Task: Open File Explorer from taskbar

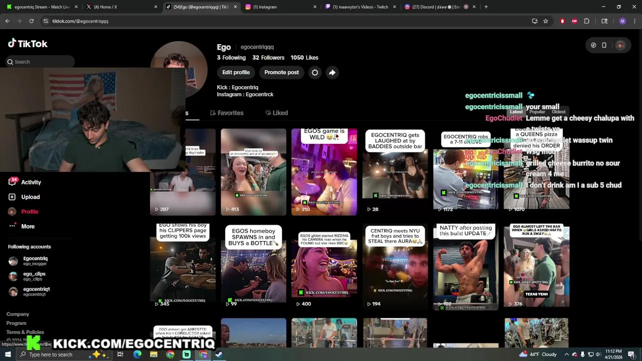Action: click(153, 354)
